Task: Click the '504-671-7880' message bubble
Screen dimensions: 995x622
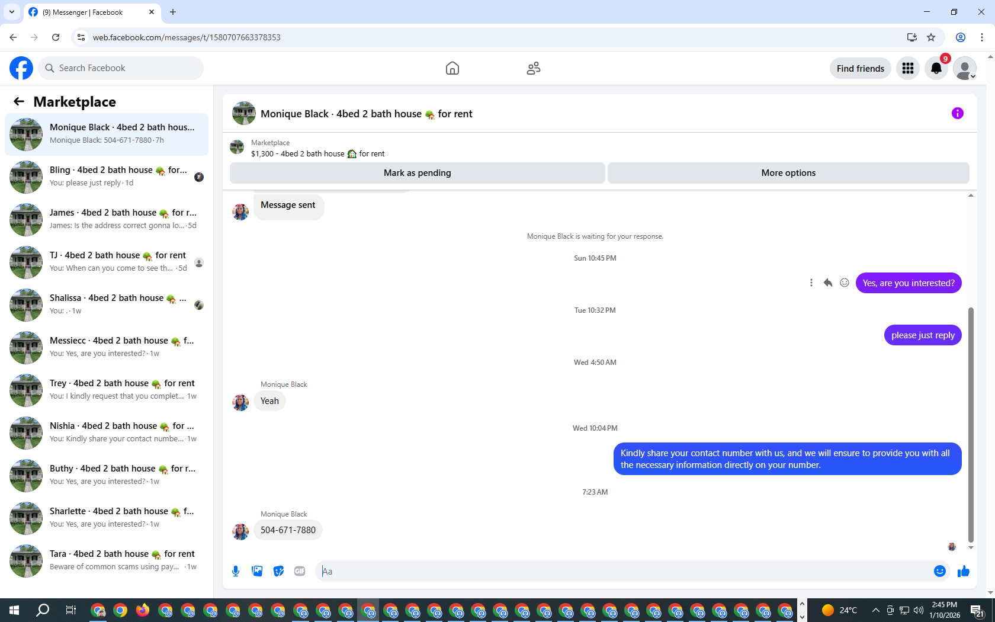Action: (x=288, y=530)
